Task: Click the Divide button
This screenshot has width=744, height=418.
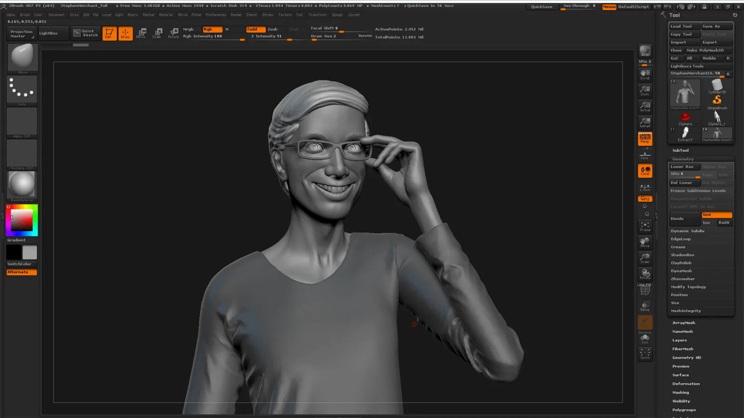Action: point(684,219)
